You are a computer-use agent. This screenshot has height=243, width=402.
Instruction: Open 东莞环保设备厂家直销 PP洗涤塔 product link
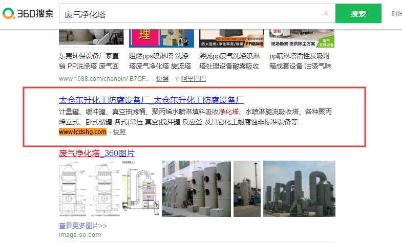click(x=89, y=61)
